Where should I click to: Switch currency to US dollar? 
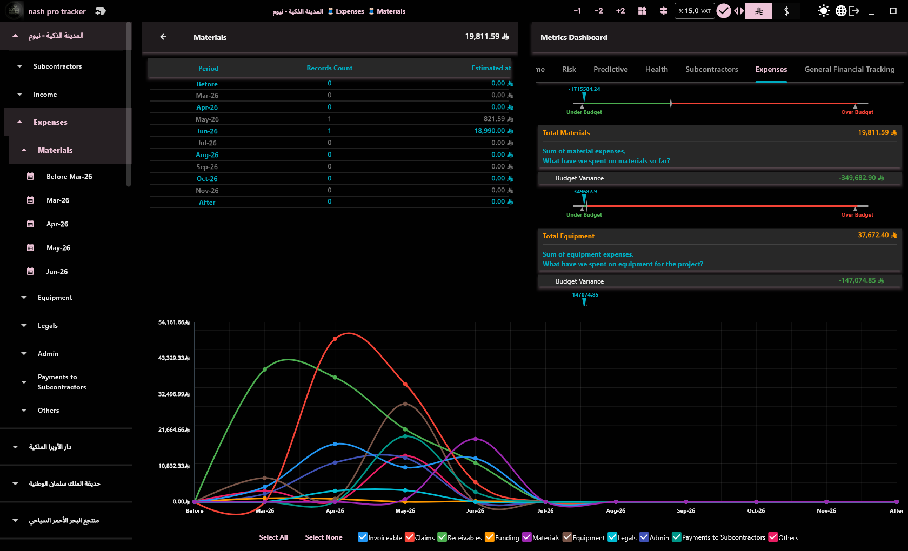click(786, 11)
